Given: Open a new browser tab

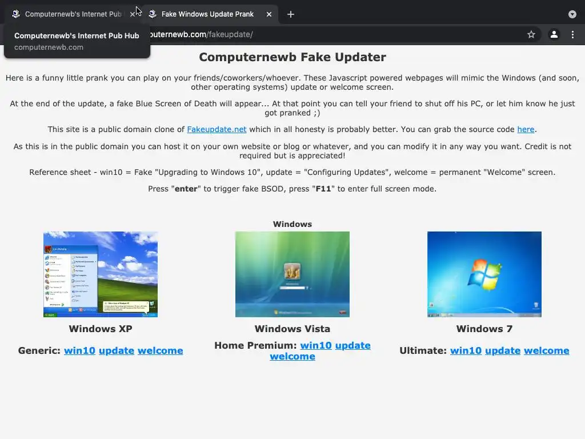Looking at the screenshot, I should pos(291,14).
